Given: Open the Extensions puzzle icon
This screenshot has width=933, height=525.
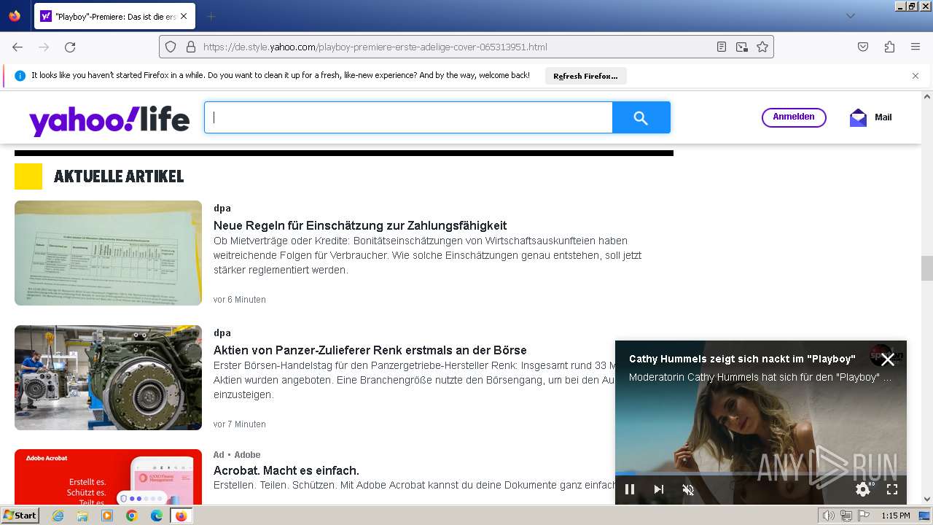Looking at the screenshot, I should tap(889, 47).
